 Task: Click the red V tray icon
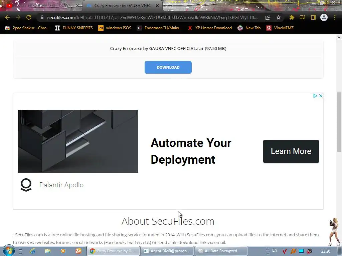pyautogui.click(x=285, y=251)
